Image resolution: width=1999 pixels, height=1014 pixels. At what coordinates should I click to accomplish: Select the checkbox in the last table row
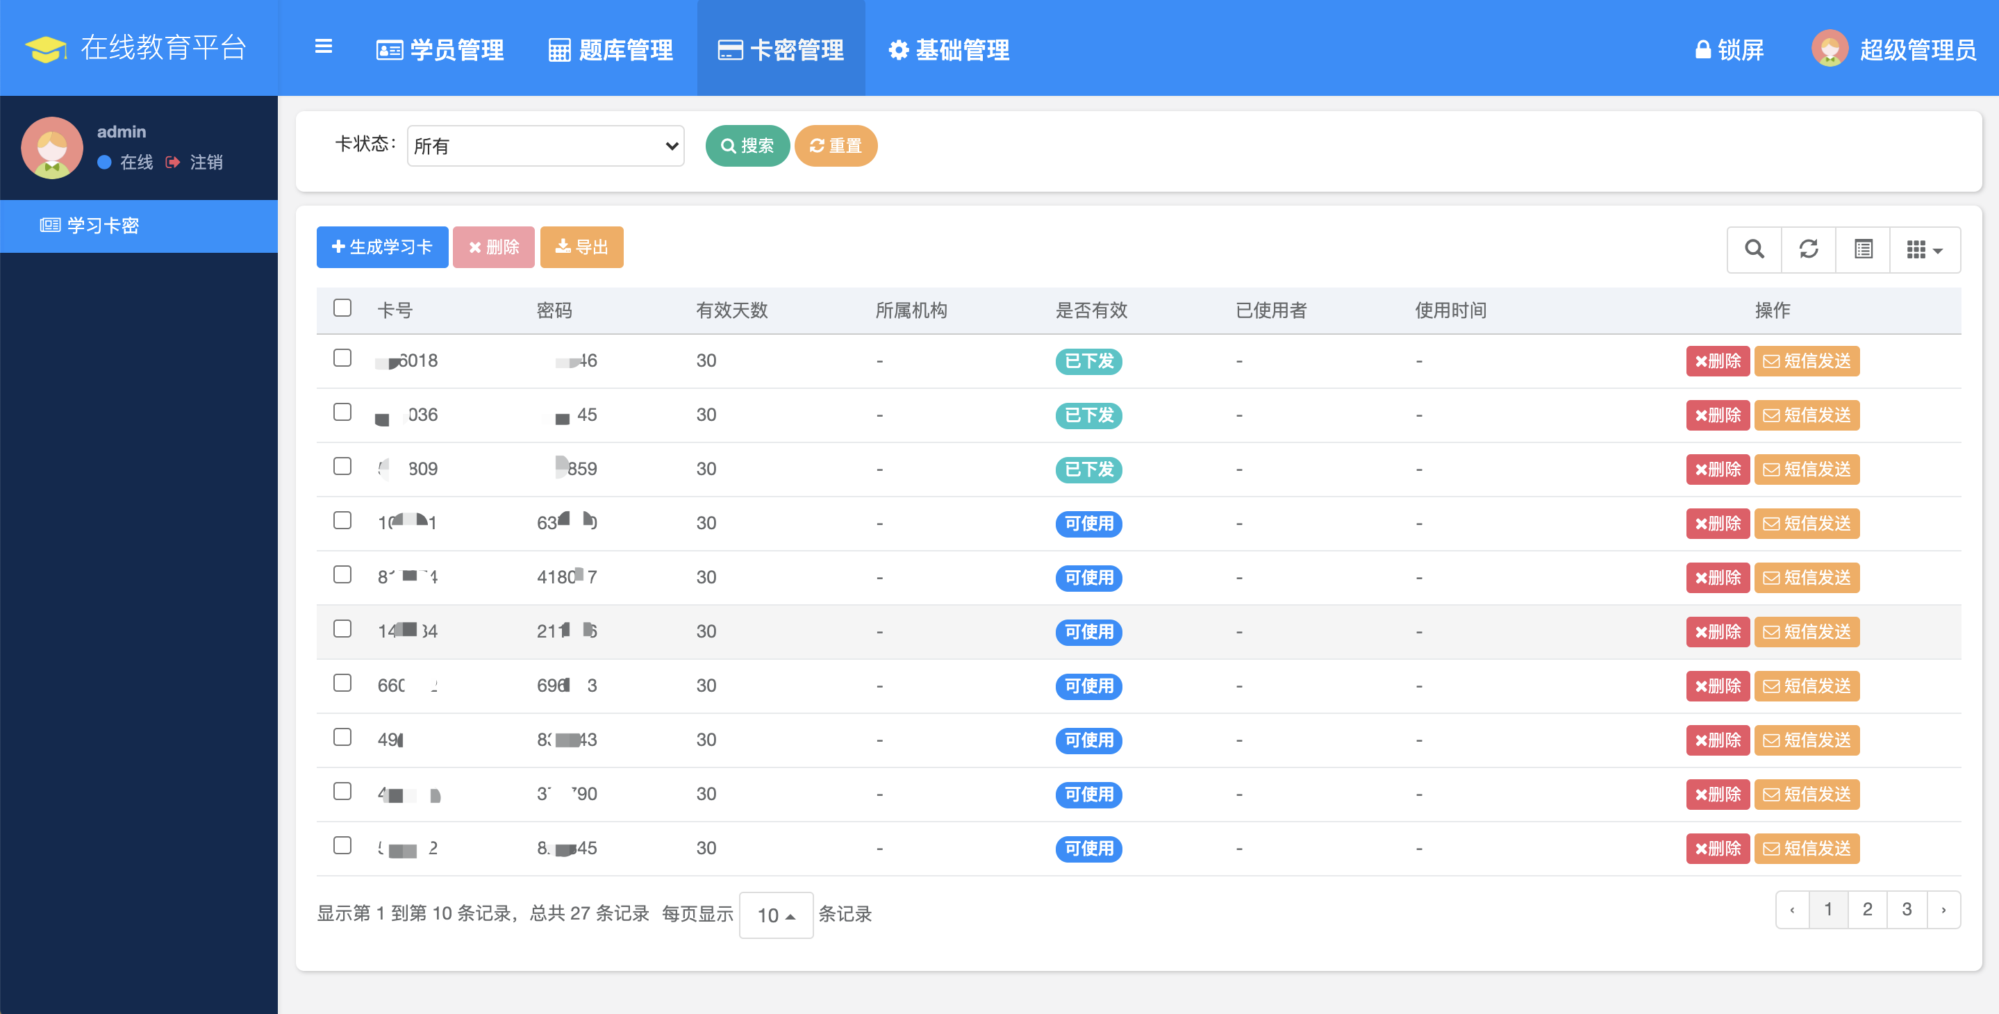(342, 845)
